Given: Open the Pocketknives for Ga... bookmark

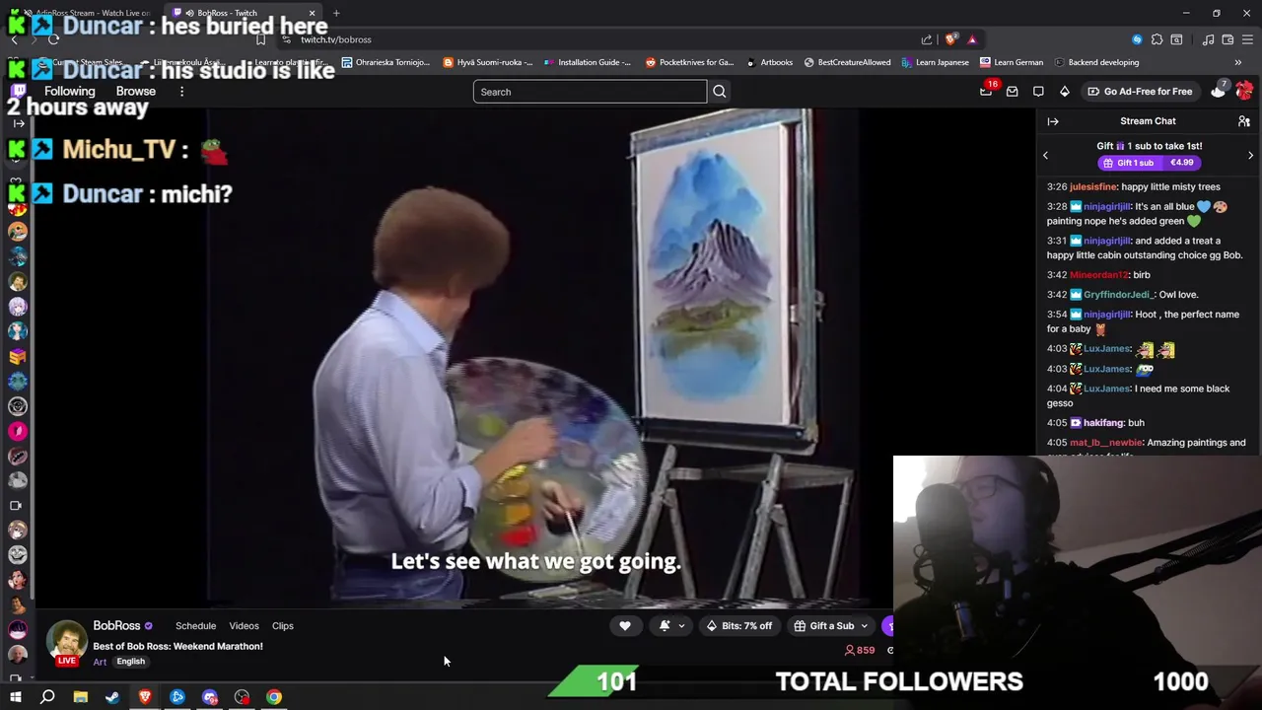Looking at the screenshot, I should click(x=689, y=62).
